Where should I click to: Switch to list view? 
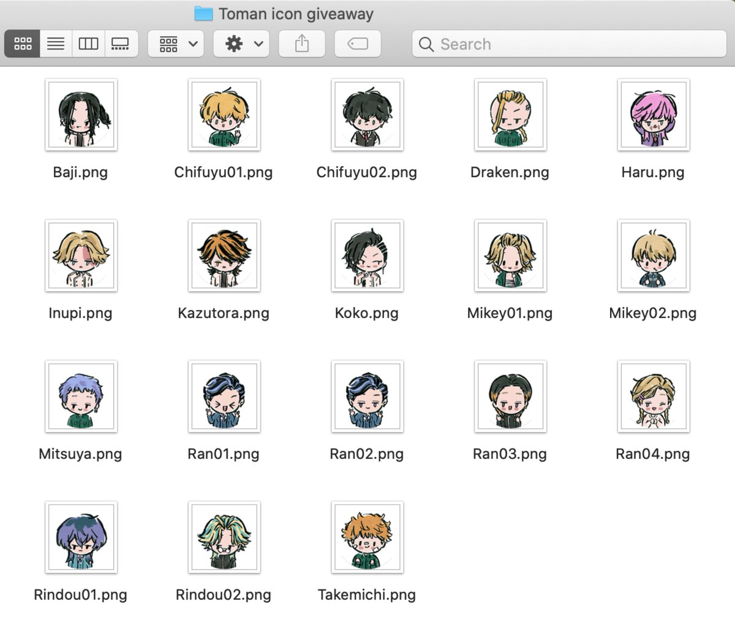pos(56,44)
